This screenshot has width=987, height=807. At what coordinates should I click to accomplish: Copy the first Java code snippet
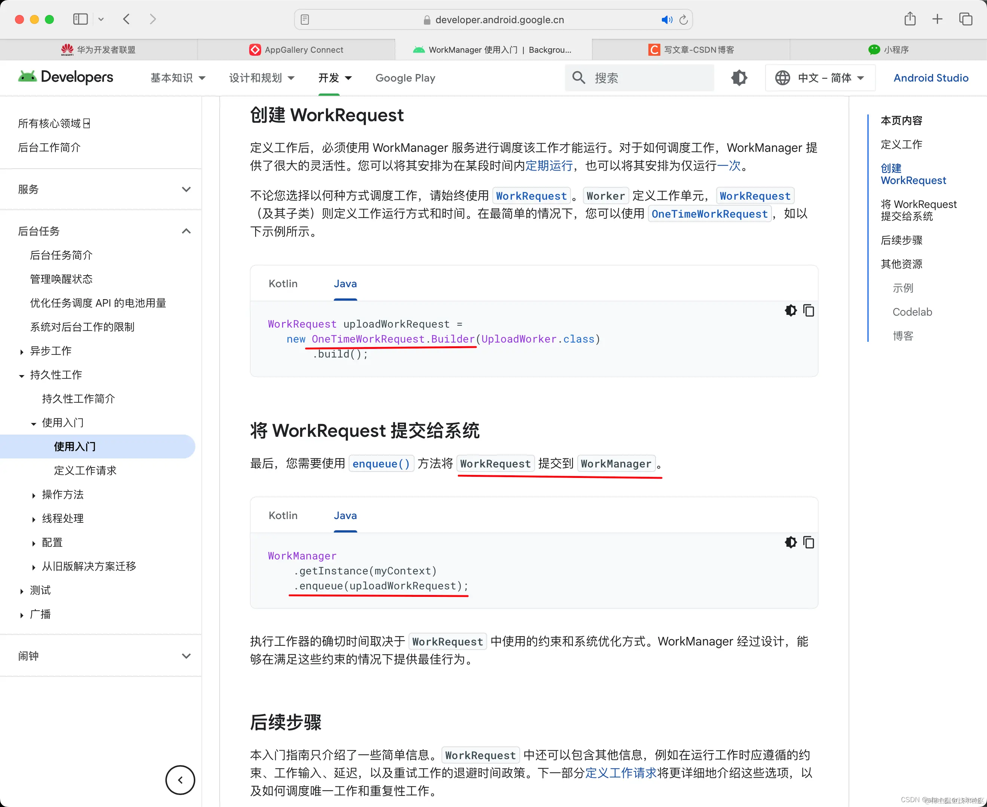tap(809, 310)
